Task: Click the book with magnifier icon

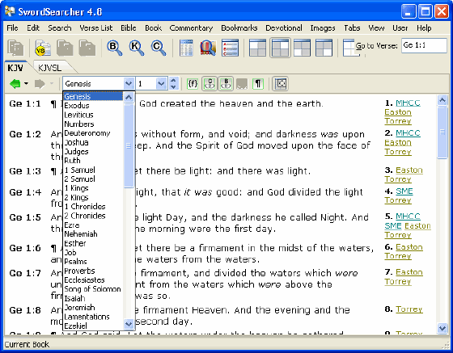Action: tap(208, 48)
